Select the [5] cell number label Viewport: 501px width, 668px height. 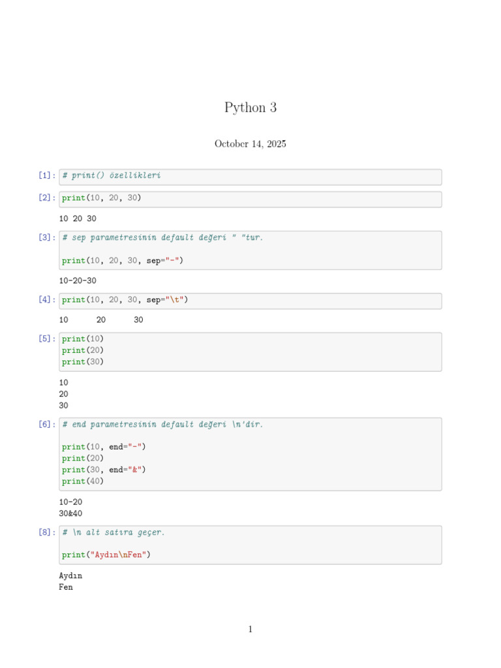[47, 339]
